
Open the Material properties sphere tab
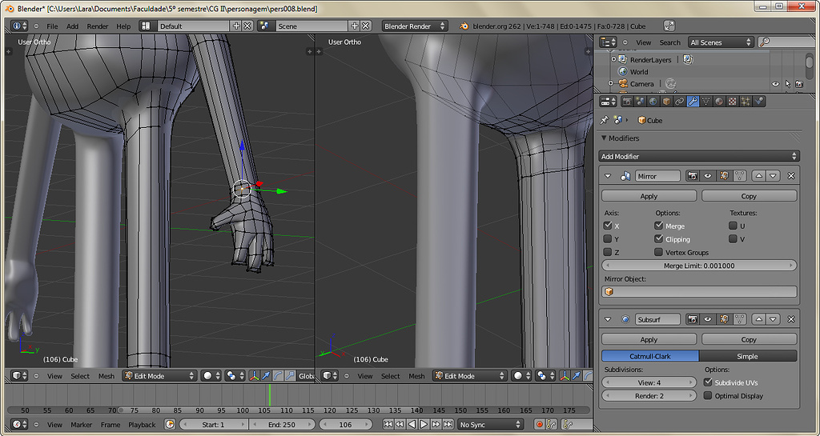[x=719, y=102]
